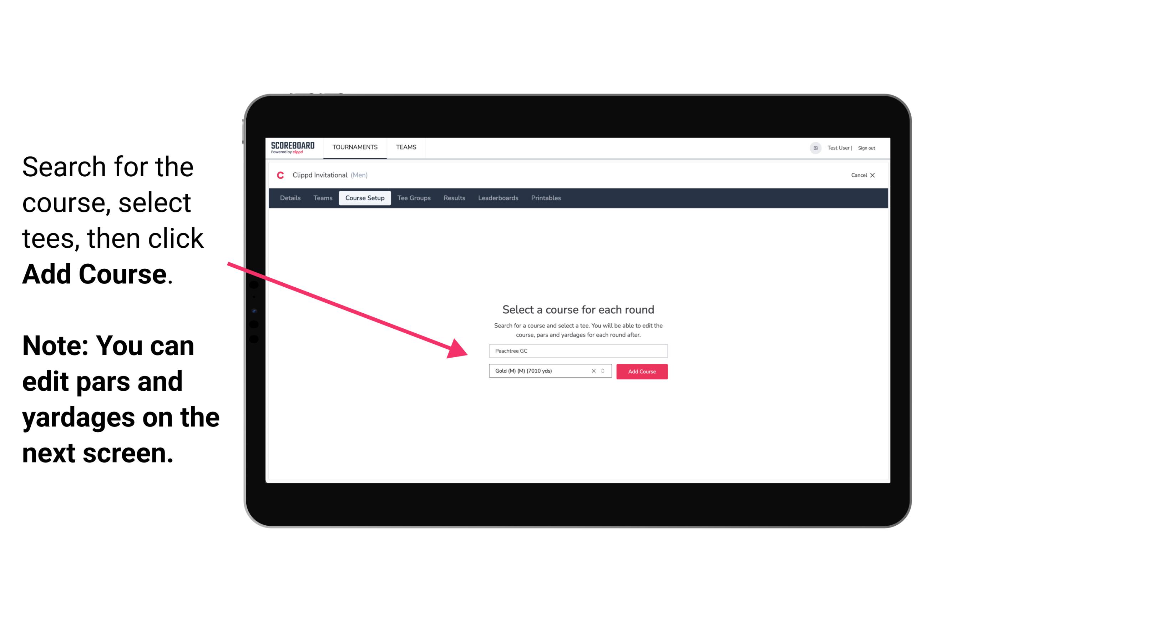Select the Tee Groups tab
1154x621 pixels.
click(x=413, y=198)
